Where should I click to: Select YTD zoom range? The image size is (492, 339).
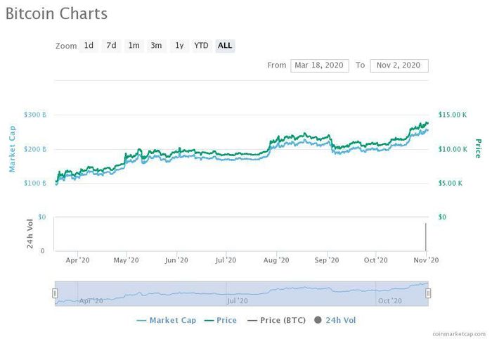[201, 46]
